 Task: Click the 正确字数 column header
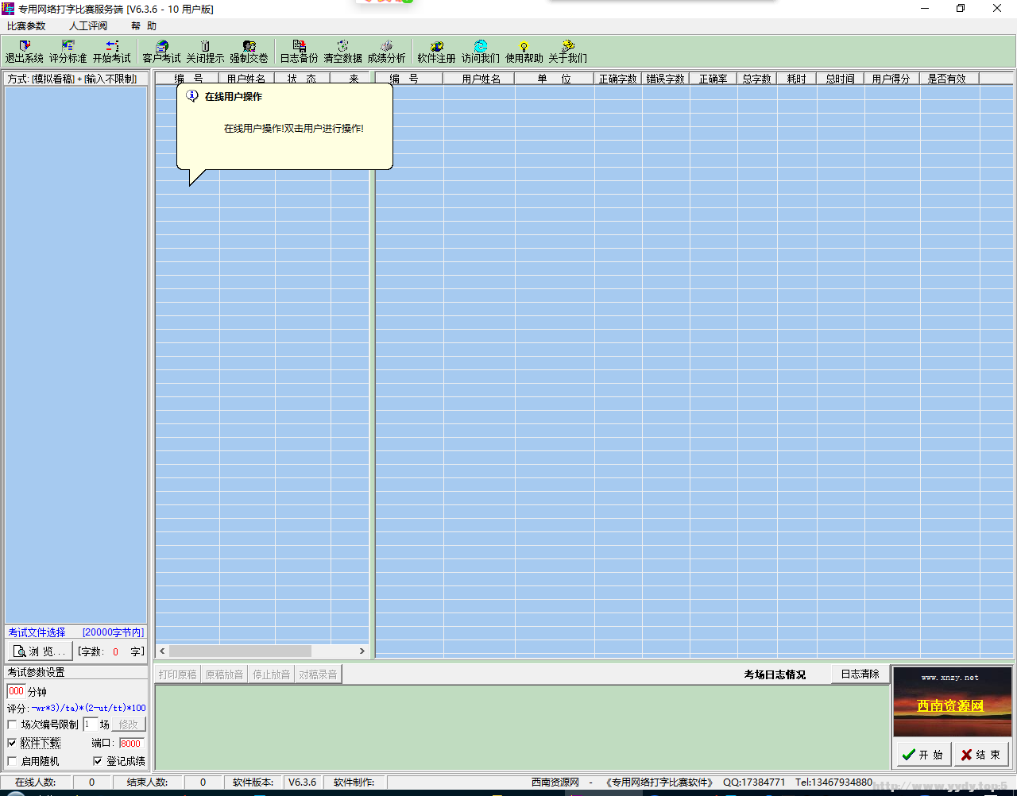point(617,79)
